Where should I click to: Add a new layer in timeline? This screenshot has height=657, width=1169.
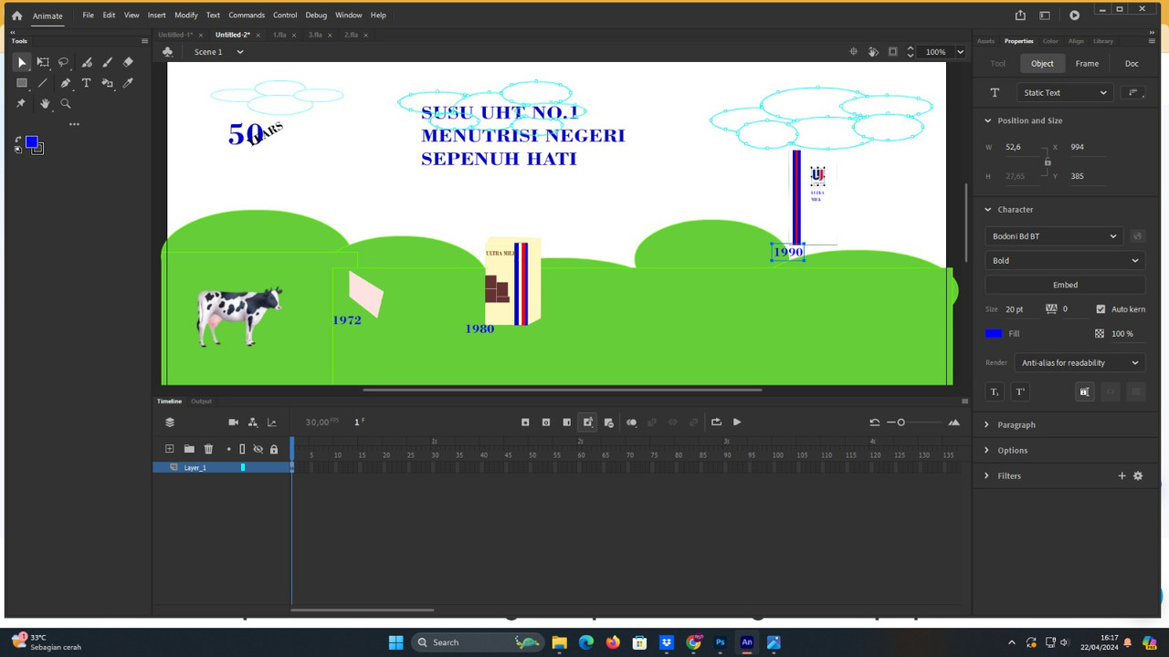(x=169, y=449)
